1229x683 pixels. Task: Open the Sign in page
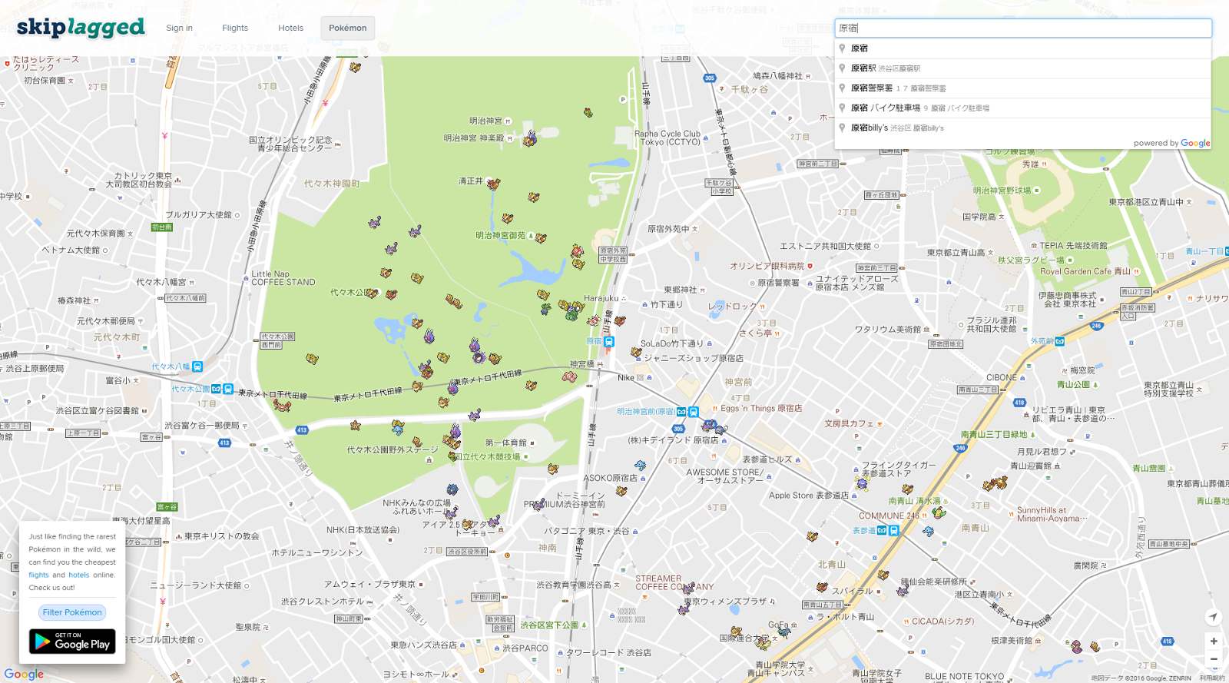(179, 28)
